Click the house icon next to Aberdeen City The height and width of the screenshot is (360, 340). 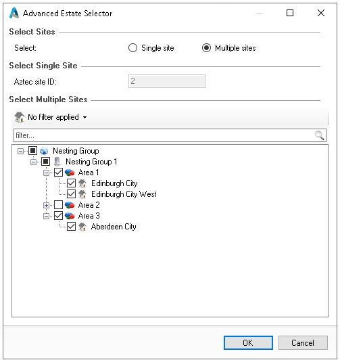pos(82,227)
